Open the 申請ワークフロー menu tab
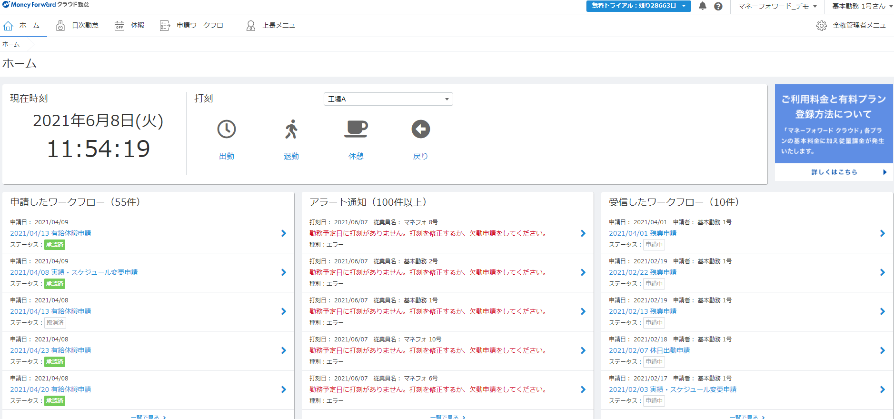 tap(195, 26)
